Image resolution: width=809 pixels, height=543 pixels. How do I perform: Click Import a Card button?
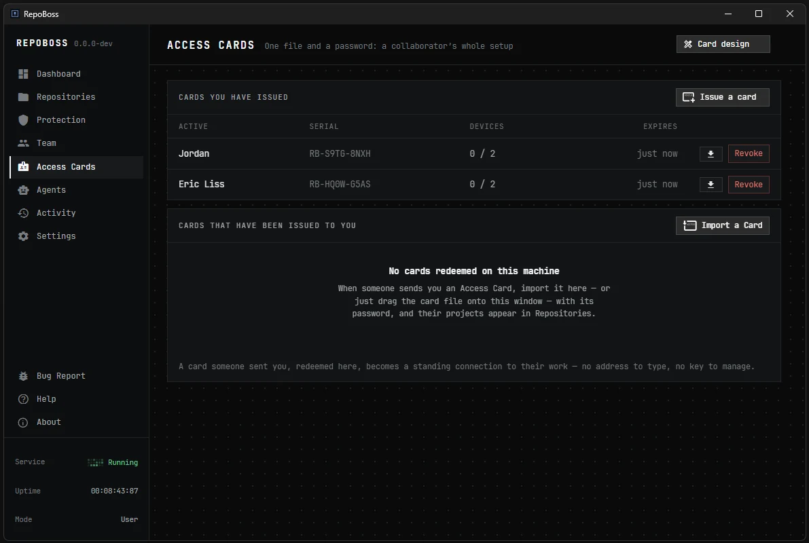coord(722,225)
